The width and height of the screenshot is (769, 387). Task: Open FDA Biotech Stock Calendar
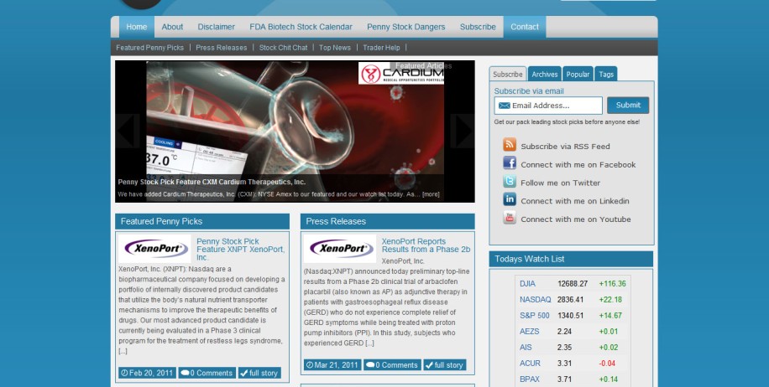click(301, 27)
